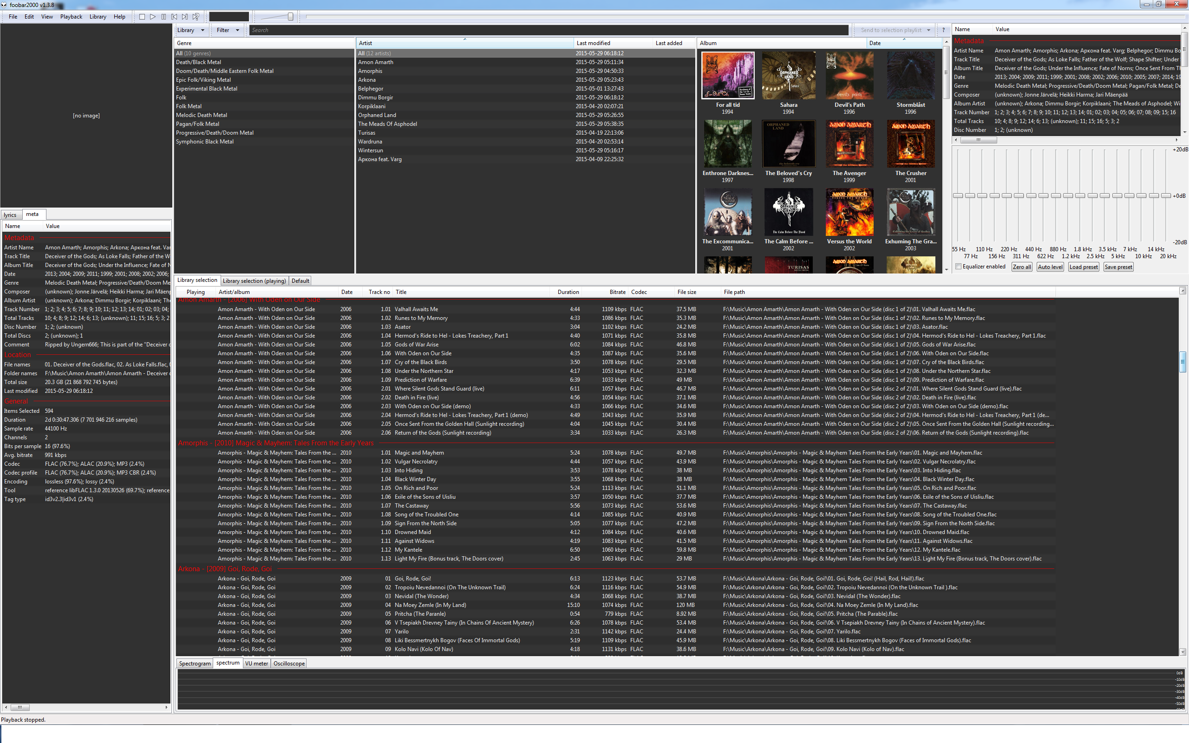Switch to the meta tab

click(x=33, y=214)
